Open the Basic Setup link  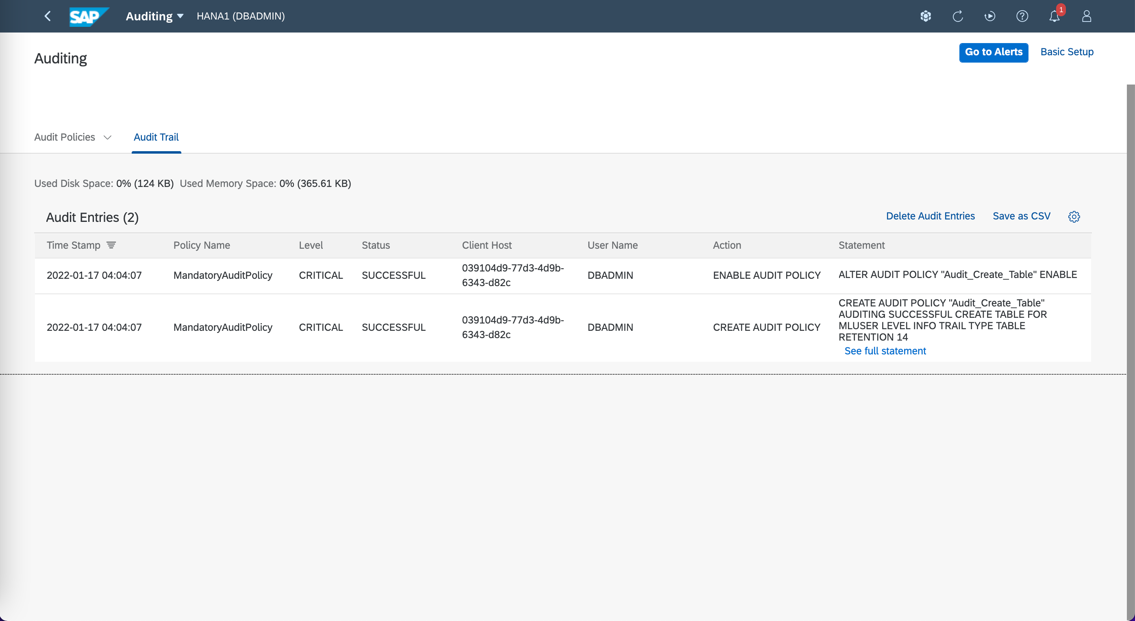1067,52
